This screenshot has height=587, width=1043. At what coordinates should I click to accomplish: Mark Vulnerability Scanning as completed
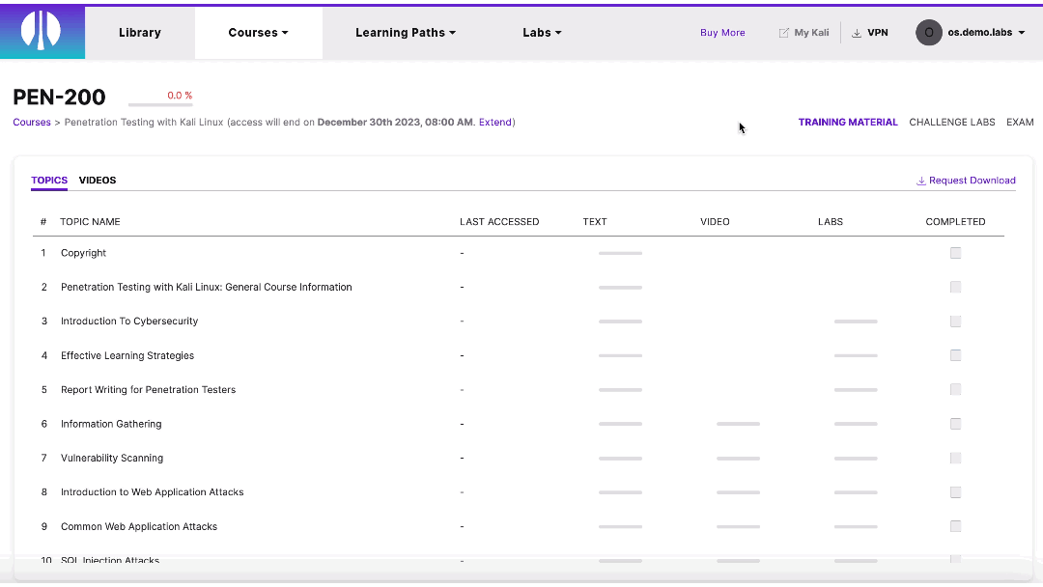[x=955, y=458]
